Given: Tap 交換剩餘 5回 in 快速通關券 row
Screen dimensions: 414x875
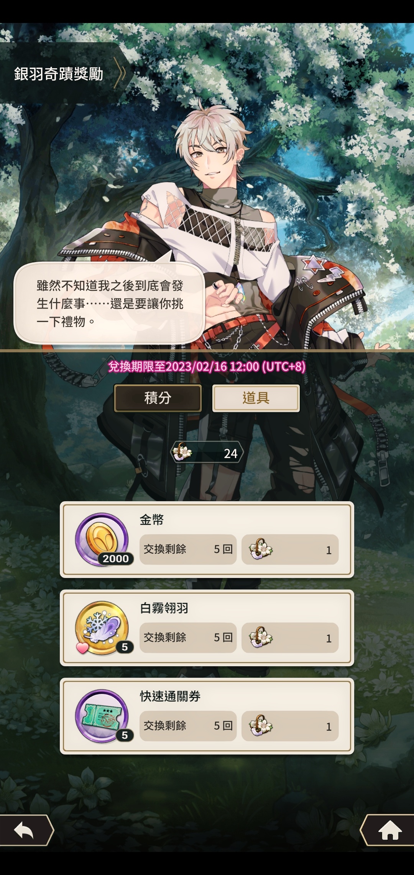Looking at the screenshot, I should pos(188,726).
